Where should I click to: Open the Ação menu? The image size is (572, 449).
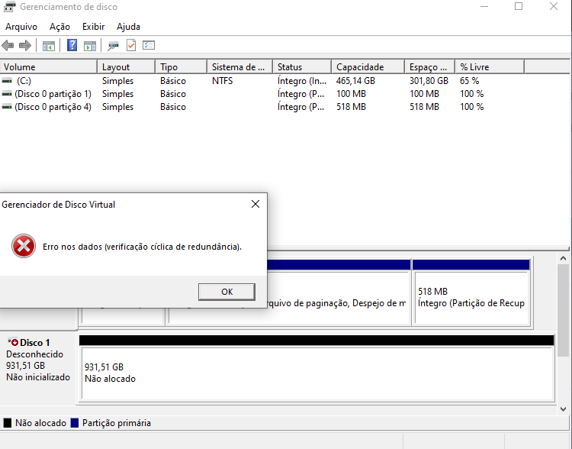pos(59,27)
